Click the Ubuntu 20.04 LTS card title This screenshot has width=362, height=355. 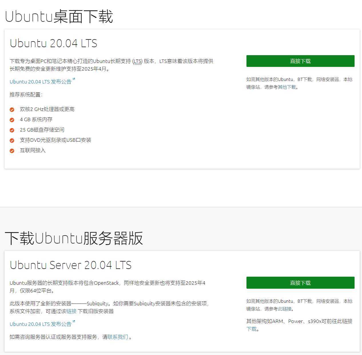pos(53,43)
